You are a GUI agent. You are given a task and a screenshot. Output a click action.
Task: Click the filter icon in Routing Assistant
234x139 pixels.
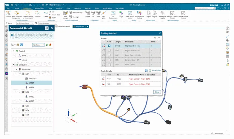click(x=155, y=38)
